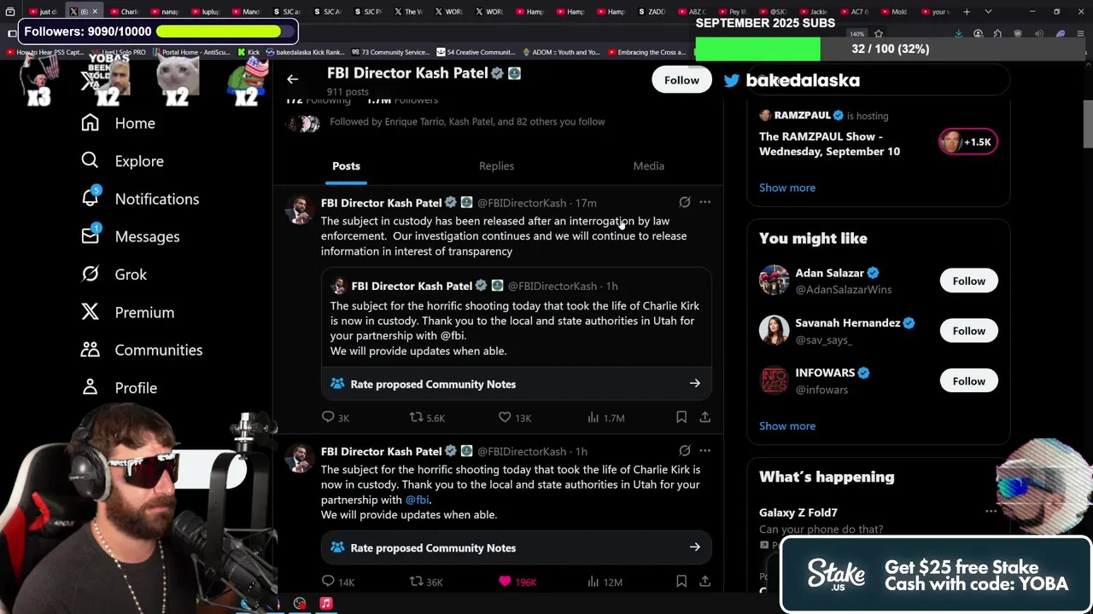
Task: Follow Savanah Hernandez
Action: [x=968, y=331]
